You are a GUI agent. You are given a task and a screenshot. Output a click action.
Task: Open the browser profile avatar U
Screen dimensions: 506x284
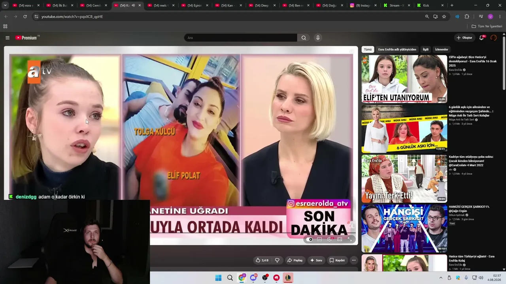pos(491,17)
